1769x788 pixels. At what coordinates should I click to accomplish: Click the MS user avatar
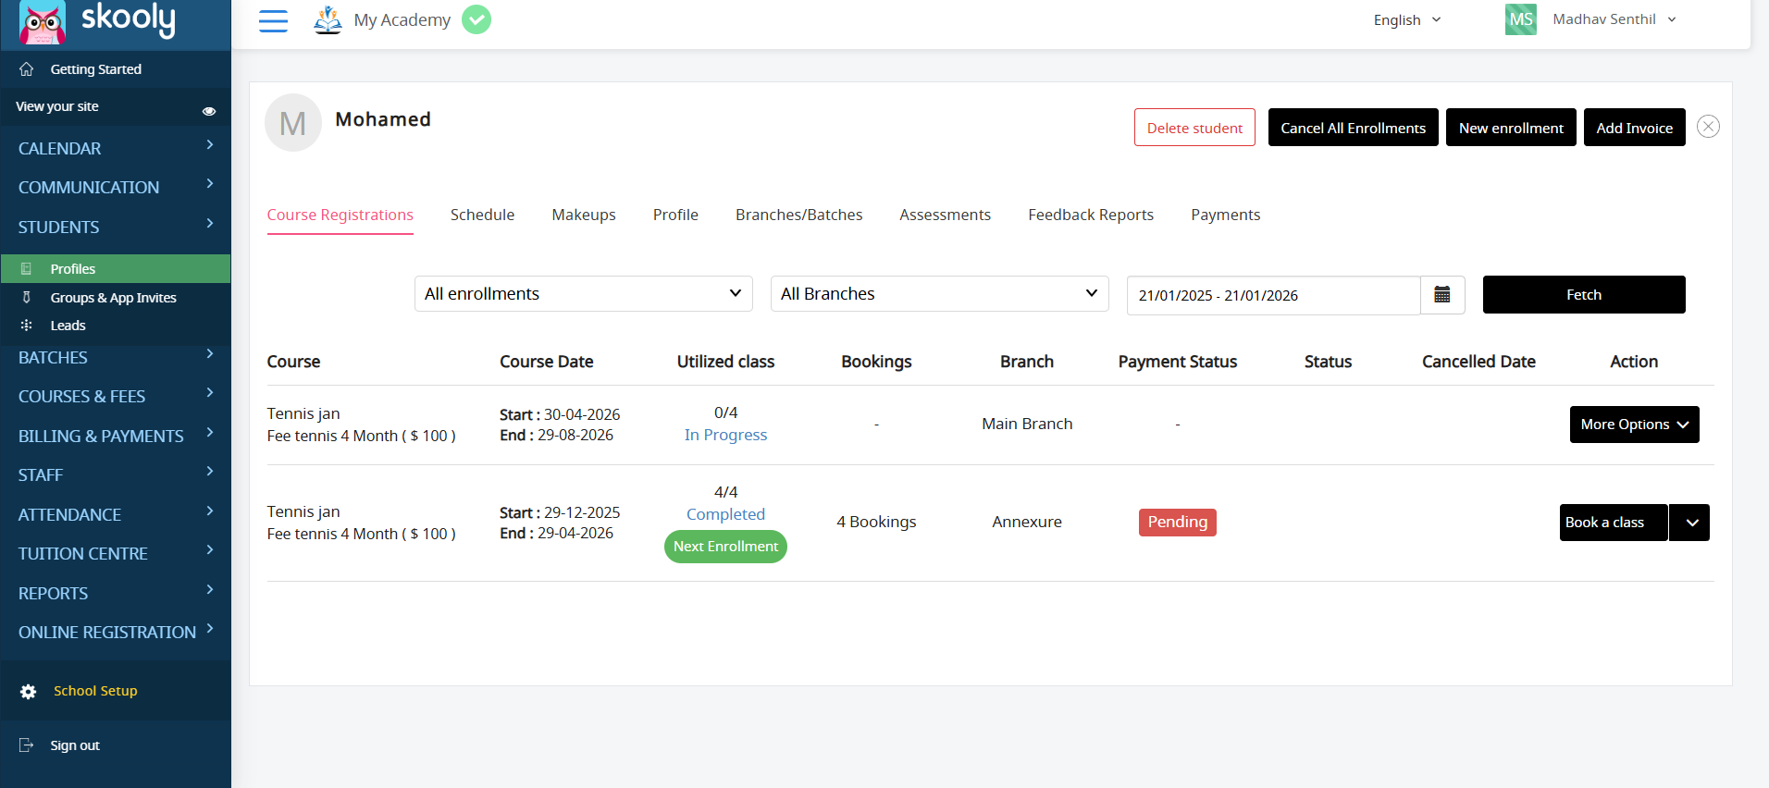[1520, 19]
